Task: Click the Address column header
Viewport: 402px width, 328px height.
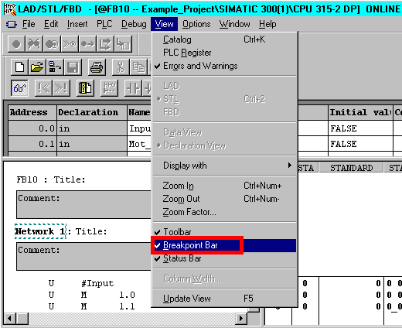Action: click(32, 112)
